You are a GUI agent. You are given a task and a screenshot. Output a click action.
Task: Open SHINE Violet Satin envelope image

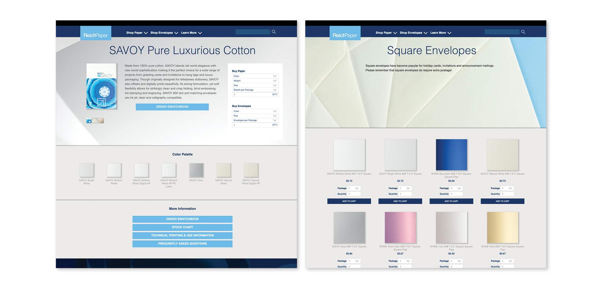click(x=400, y=227)
